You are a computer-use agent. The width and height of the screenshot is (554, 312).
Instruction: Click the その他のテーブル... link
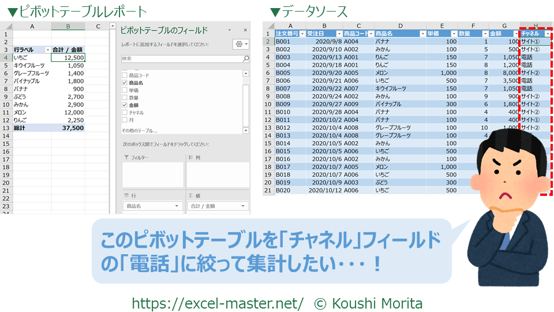(x=139, y=131)
